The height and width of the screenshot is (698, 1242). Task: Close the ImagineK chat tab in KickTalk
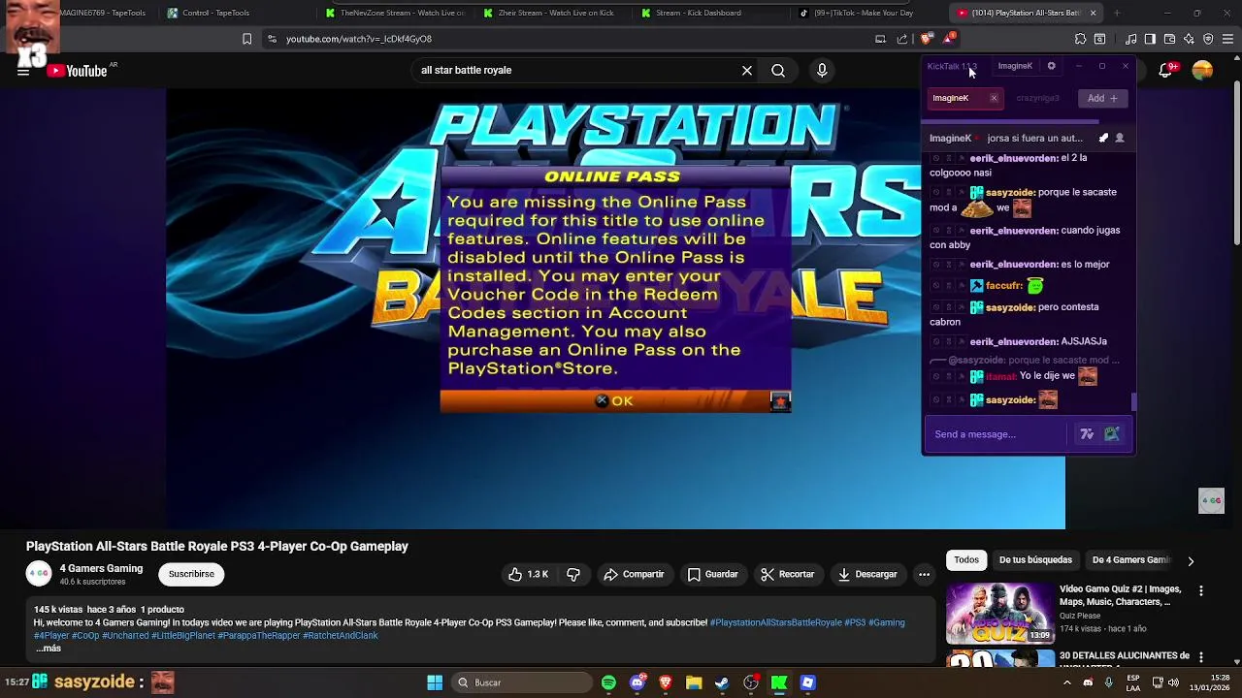[x=994, y=98]
